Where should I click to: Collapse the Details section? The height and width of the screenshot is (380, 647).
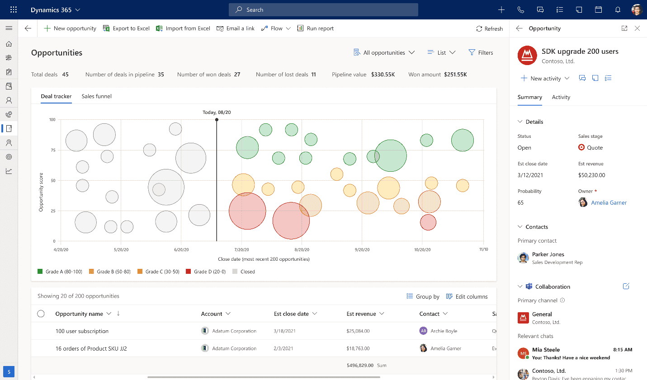(521, 121)
